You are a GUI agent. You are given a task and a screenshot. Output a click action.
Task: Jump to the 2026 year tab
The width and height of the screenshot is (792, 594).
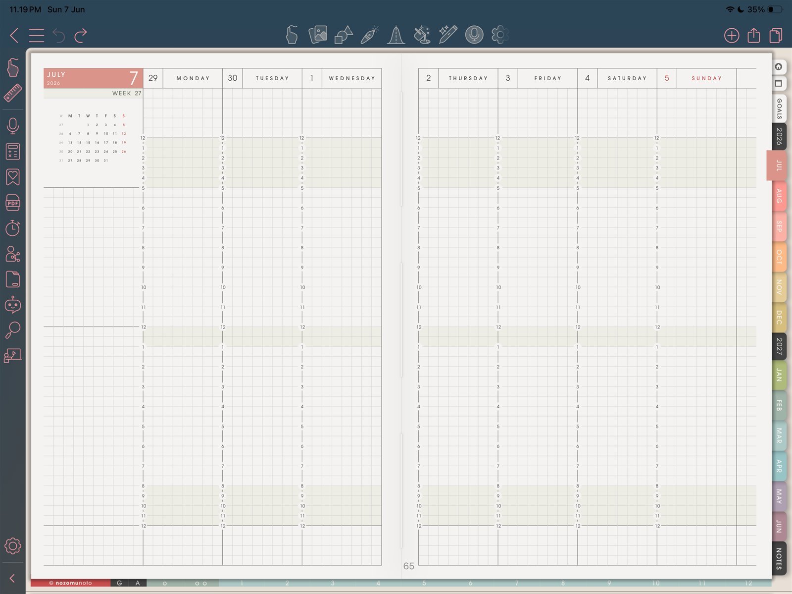coord(779,136)
